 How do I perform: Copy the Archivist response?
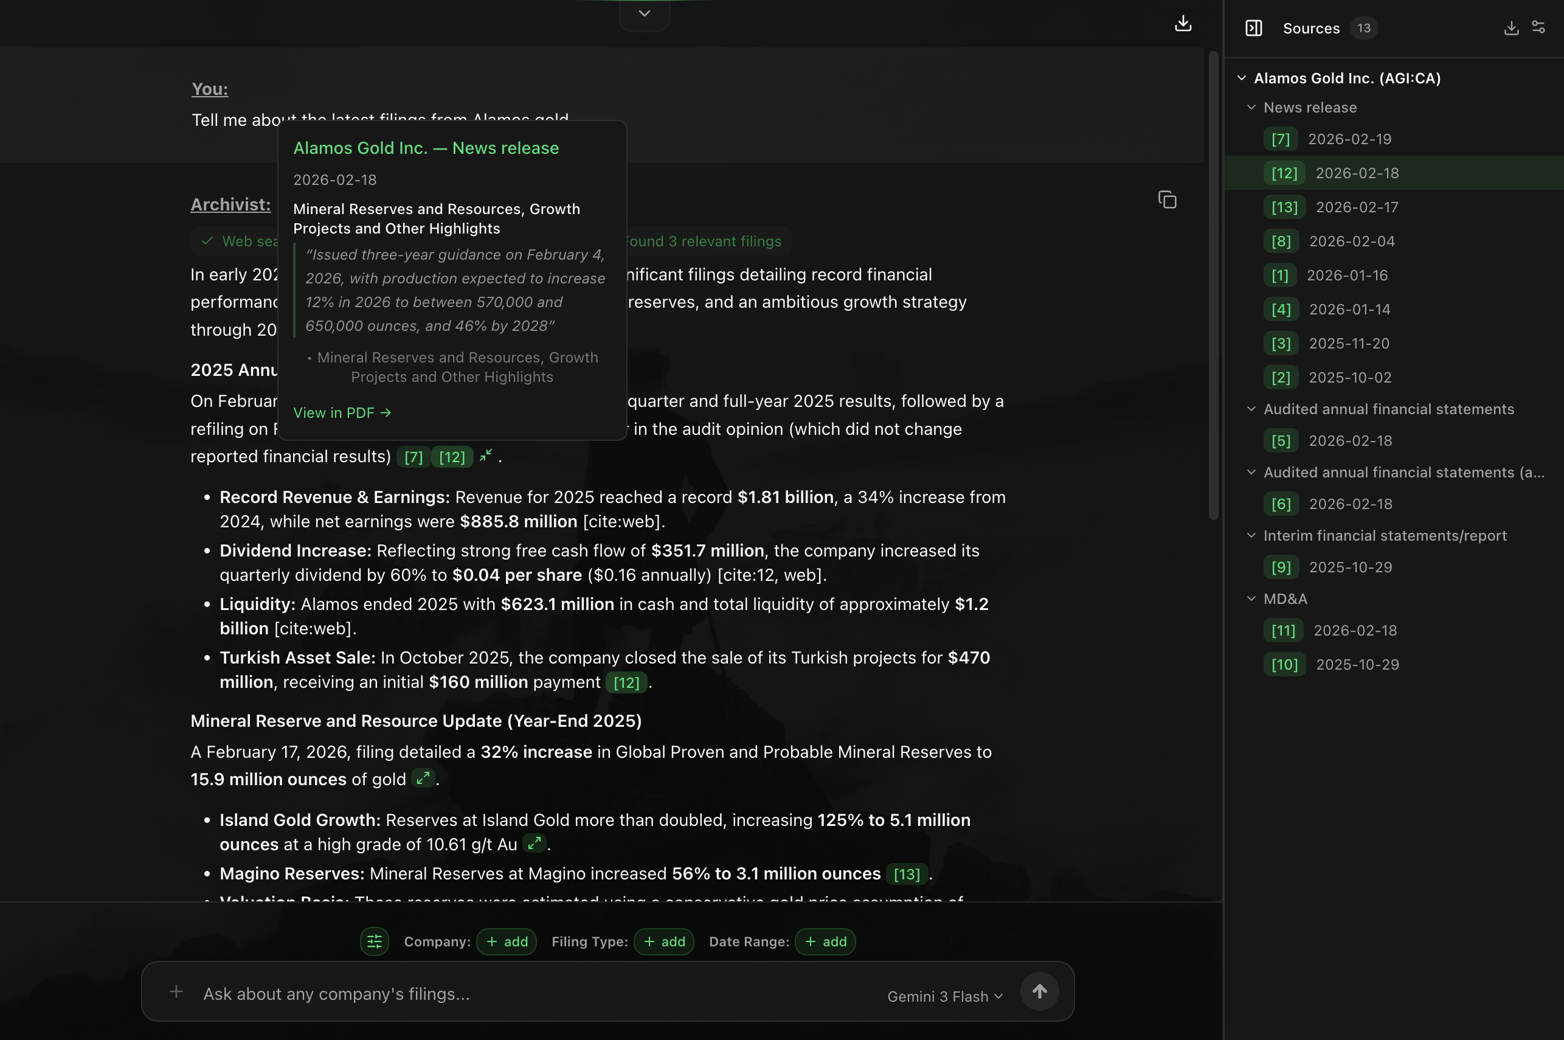click(x=1167, y=199)
